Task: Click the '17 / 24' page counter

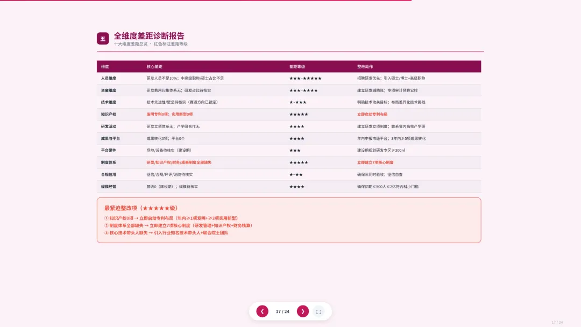Action: (x=282, y=311)
